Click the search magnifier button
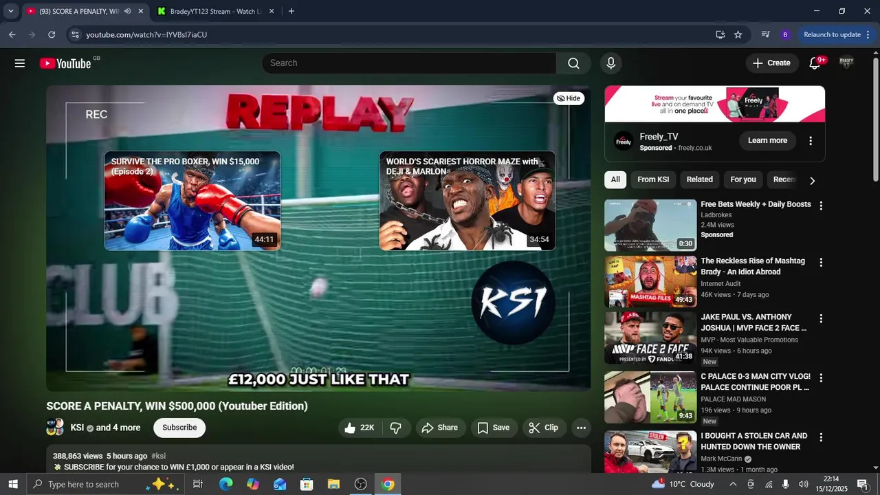This screenshot has height=495, width=880. click(573, 63)
